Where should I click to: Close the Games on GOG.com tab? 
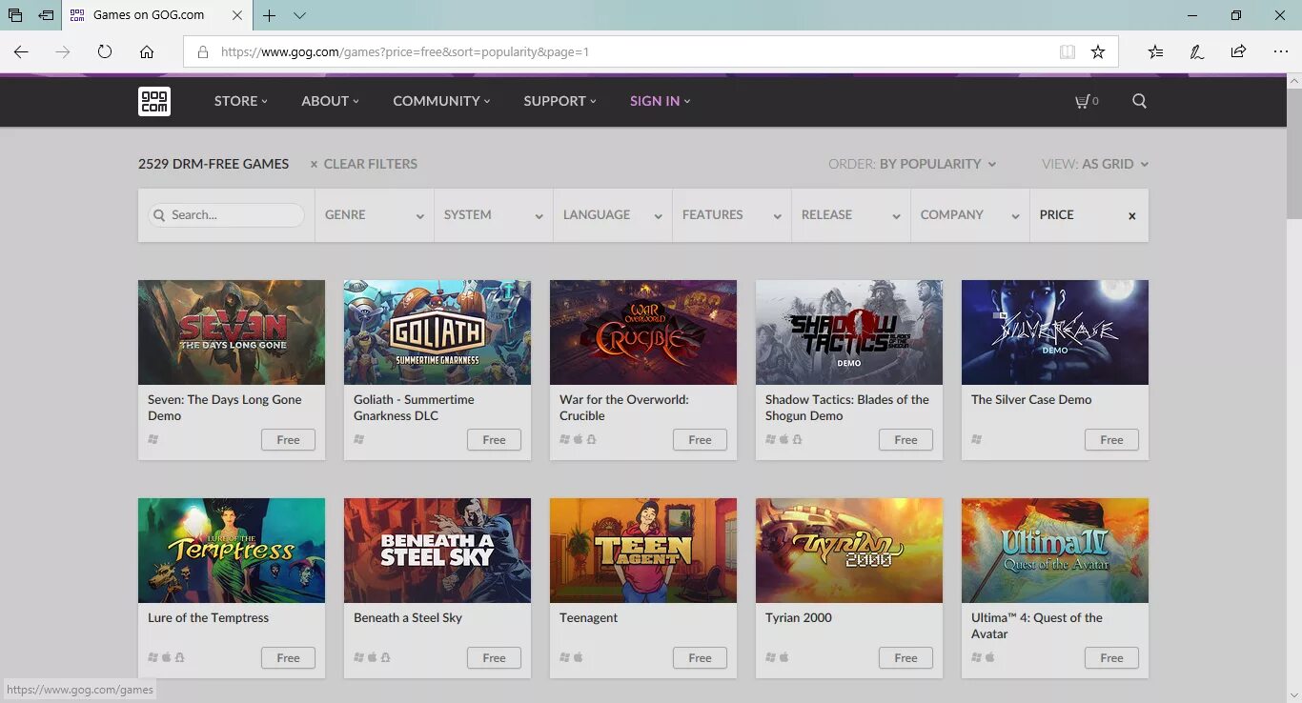(237, 15)
